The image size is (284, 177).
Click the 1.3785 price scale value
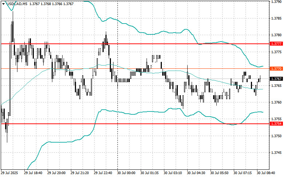pos(276,18)
